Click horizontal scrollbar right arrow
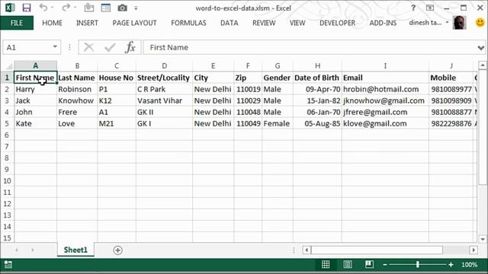 [x=474, y=250]
